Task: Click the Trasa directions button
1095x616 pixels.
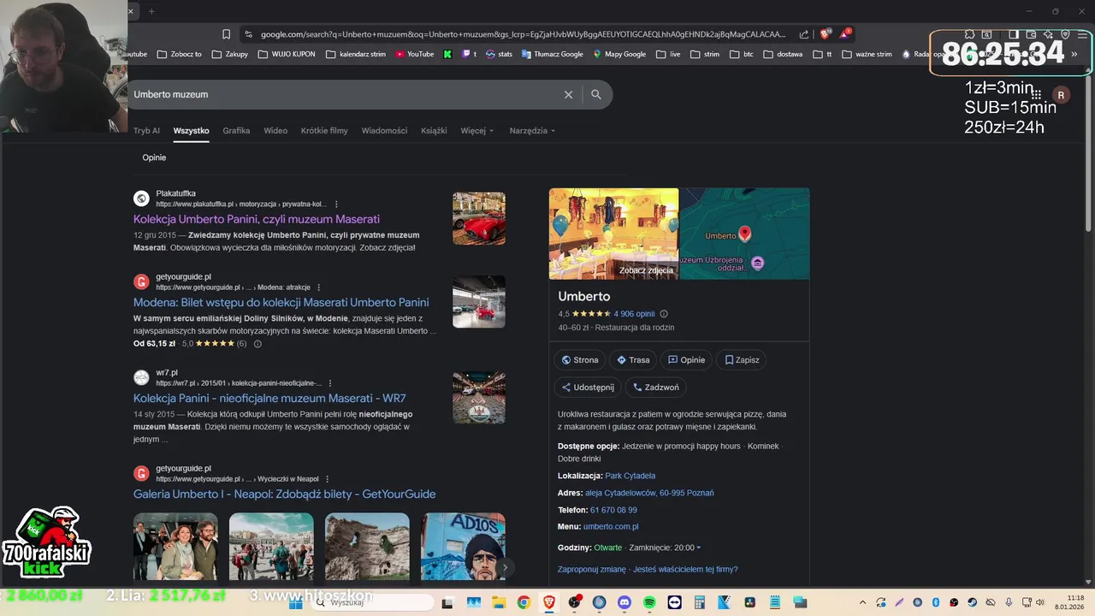Action: 633,360
